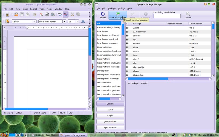
Task: Expand the standard toolbar overflow chevron in Writer
Action: pos(90,13)
